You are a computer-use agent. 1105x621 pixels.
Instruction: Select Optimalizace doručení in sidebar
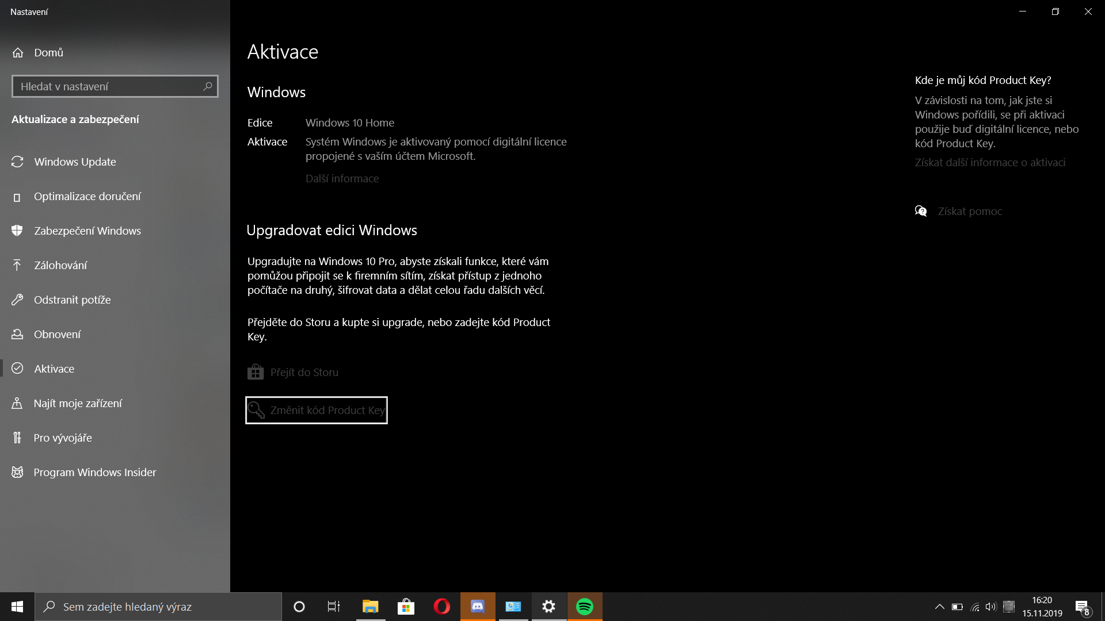[87, 197]
